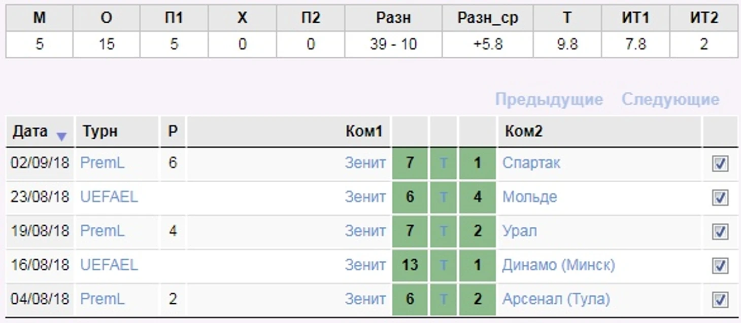Open the Арсенал (Тула) team link
Viewport: 741px width, 323px height.
pos(556,299)
